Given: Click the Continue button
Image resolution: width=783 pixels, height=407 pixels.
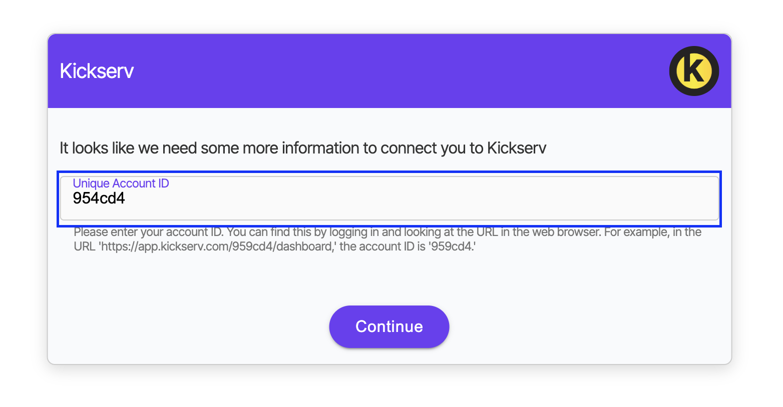Looking at the screenshot, I should point(389,326).
